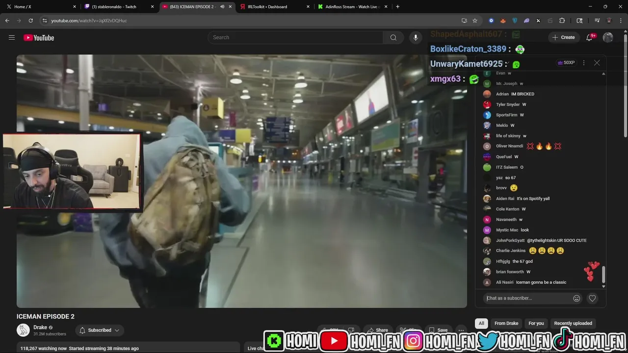
Task: Switch to the IRLToolkit Dashboard tab
Action: click(x=275, y=7)
